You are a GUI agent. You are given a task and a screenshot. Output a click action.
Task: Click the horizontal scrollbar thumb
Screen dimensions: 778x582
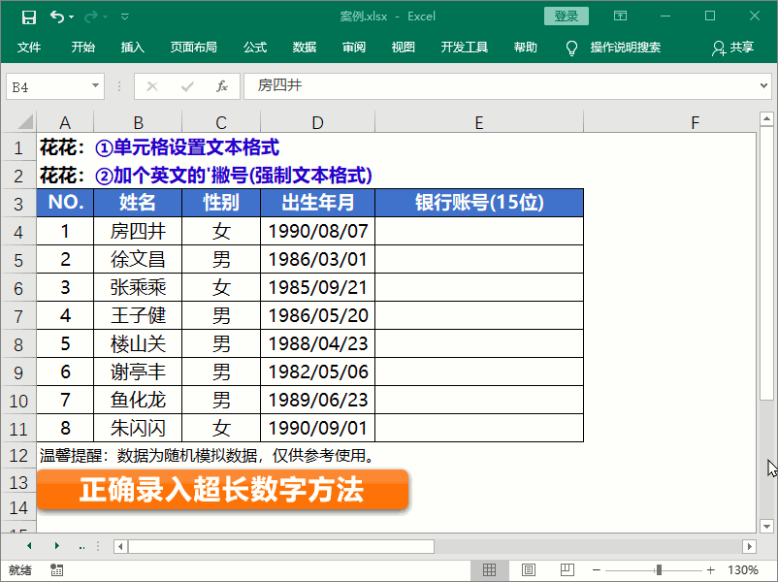pos(281,547)
